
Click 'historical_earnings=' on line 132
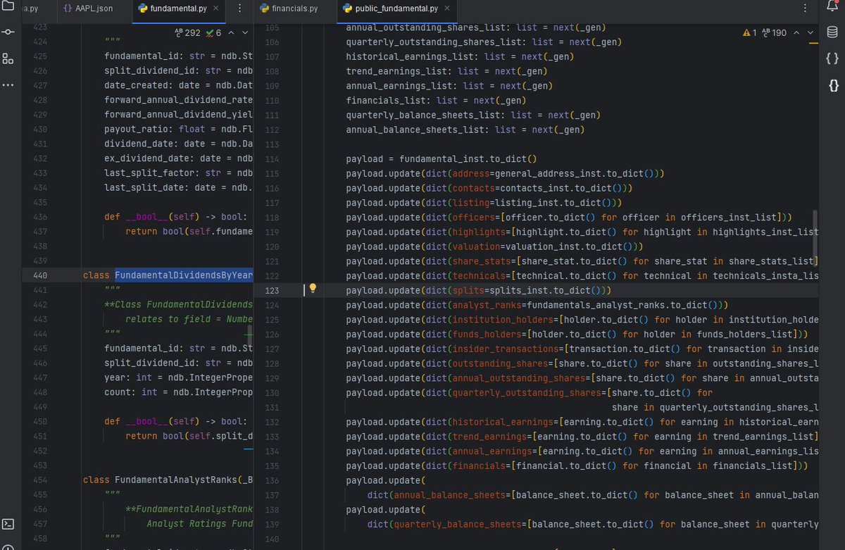tap(505, 422)
